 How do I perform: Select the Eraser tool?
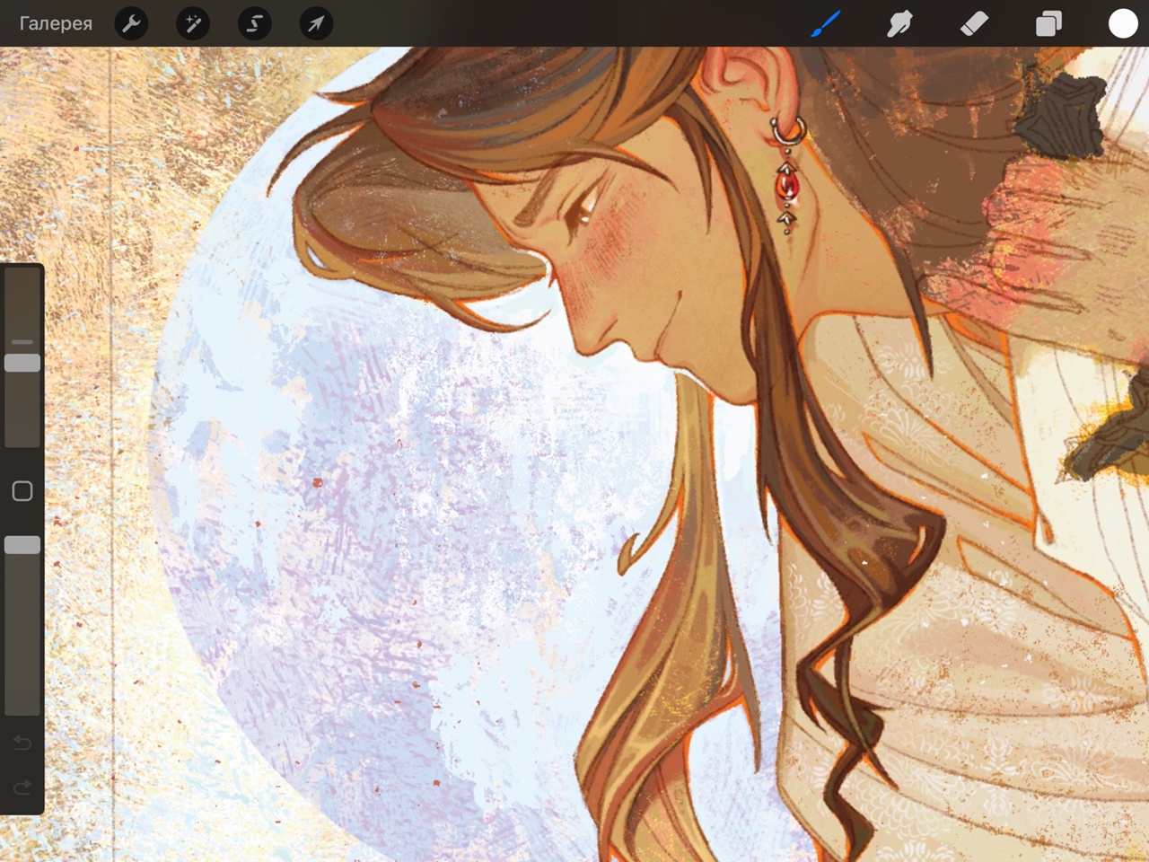(x=974, y=23)
